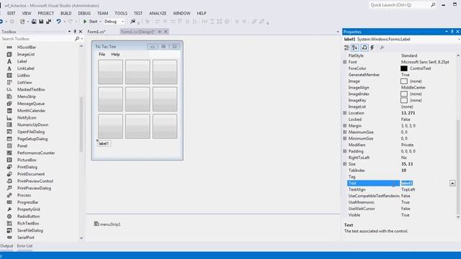Open the Debug configuration dropdown
Image resolution: width=461 pixels, height=259 pixels.
pyautogui.click(x=115, y=22)
